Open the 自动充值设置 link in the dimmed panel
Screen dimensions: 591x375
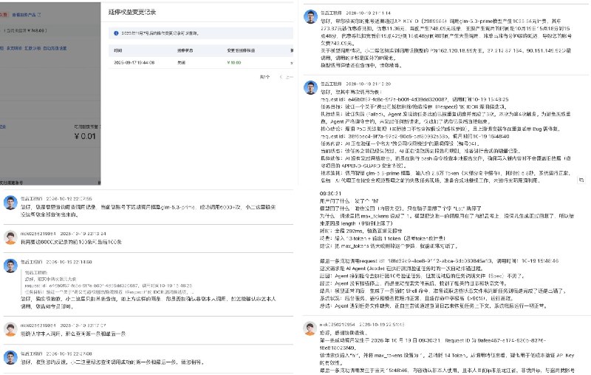[55, 48]
